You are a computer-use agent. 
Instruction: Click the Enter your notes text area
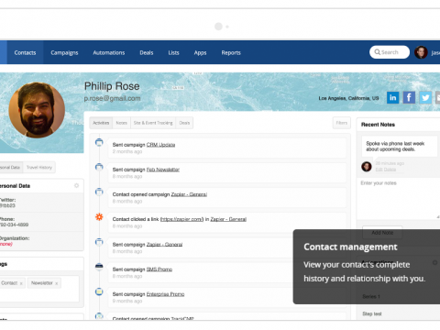point(399,198)
